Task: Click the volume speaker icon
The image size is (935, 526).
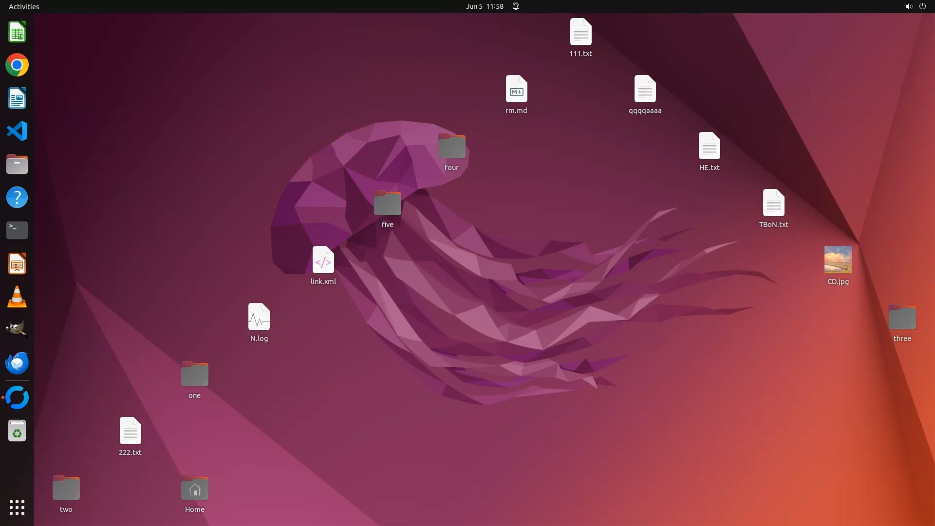Action: (908, 6)
